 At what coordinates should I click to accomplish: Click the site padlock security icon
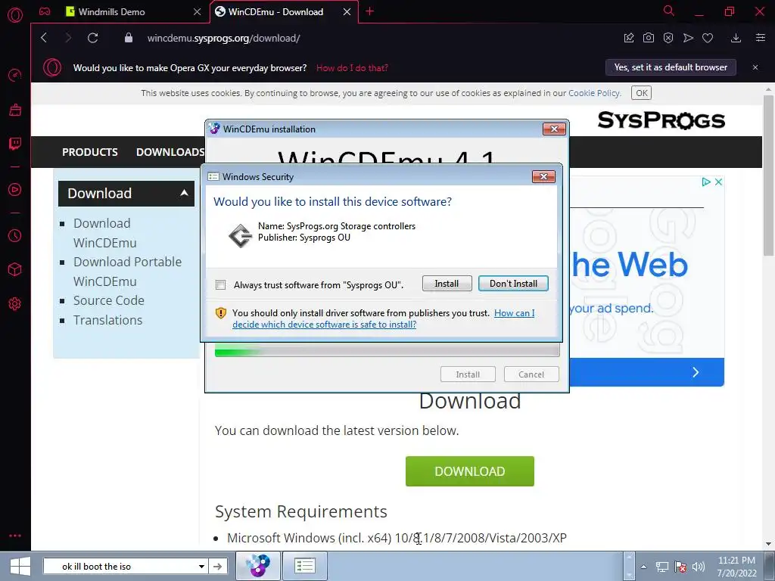[x=129, y=38]
